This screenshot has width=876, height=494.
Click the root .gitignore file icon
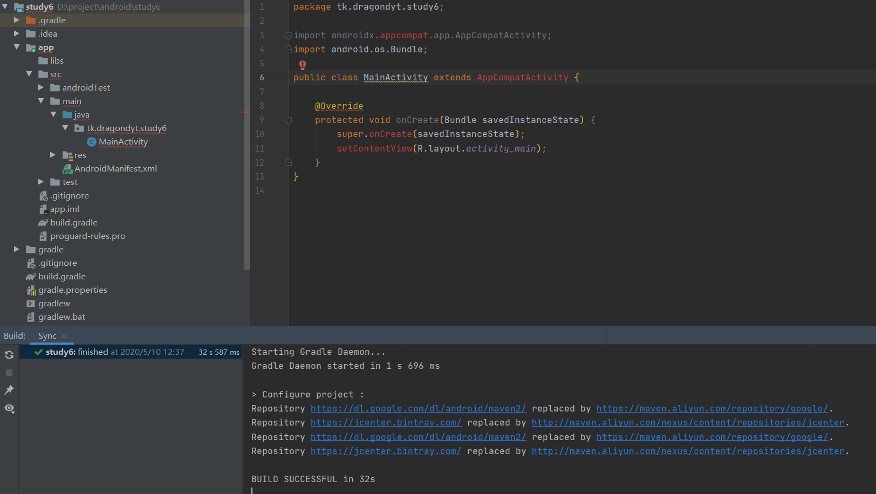[31, 263]
